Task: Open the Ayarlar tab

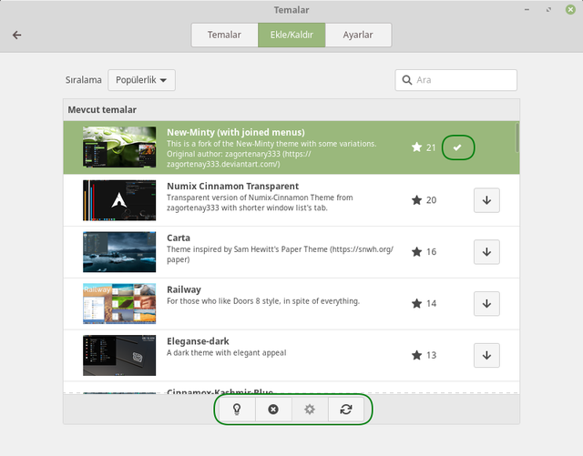Action: coord(358,35)
